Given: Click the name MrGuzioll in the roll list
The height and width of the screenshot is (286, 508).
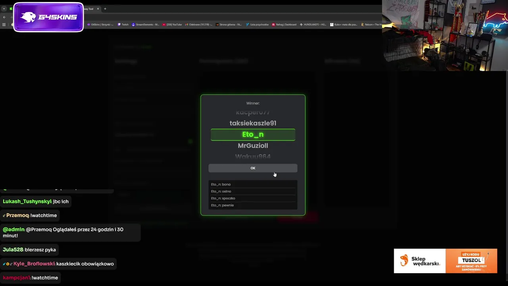Looking at the screenshot, I should 253,146.
